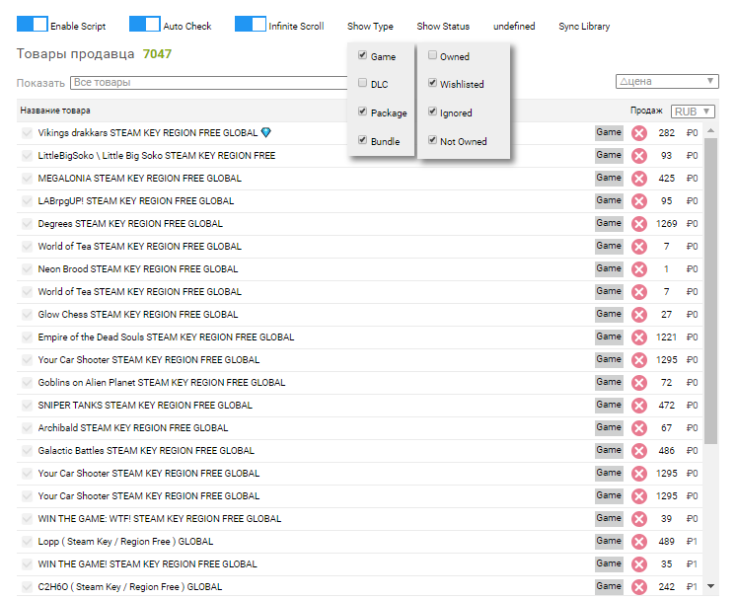
Task: Click Sync Library
Action: click(584, 27)
